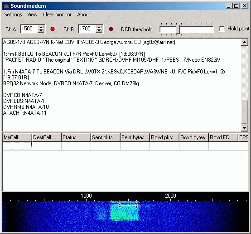Click the Ch A red DCD indicator
251x234 pixels.
pos(53,29)
